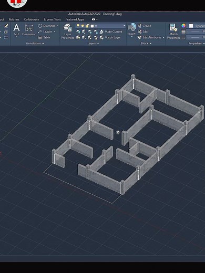The image size is (205, 273).
Task: Open the Featured Apps ribbon tab
Action: [x=75, y=19]
